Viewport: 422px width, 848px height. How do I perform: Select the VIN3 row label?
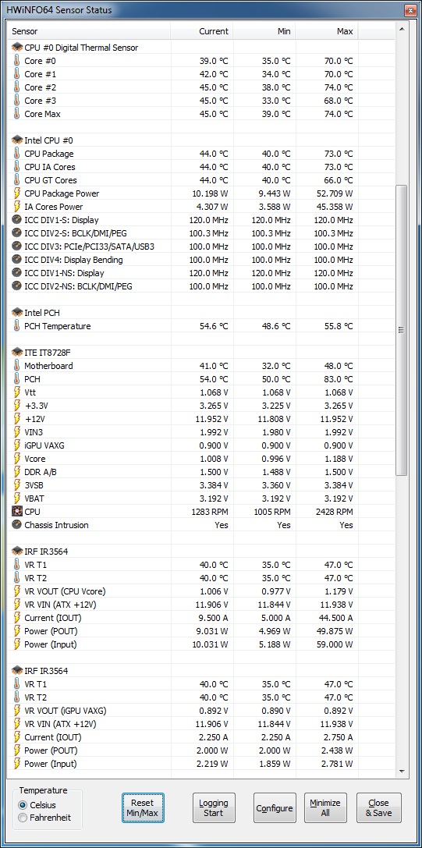point(33,432)
